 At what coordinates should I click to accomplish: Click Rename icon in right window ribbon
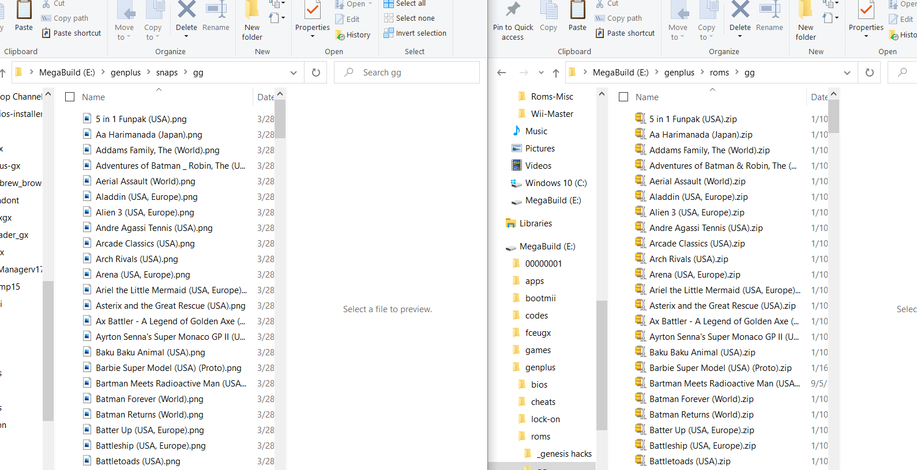tap(769, 10)
